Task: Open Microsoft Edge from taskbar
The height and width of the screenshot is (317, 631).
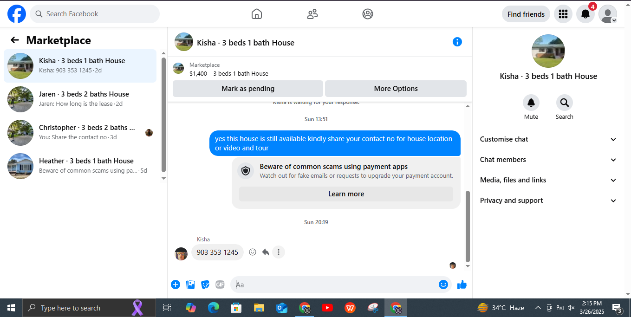Action: click(214, 308)
